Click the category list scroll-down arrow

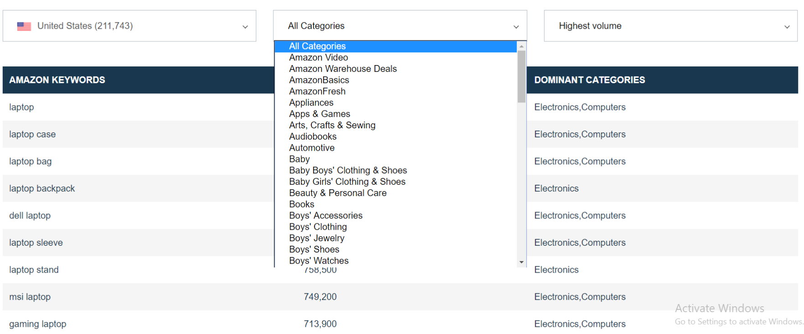521,263
